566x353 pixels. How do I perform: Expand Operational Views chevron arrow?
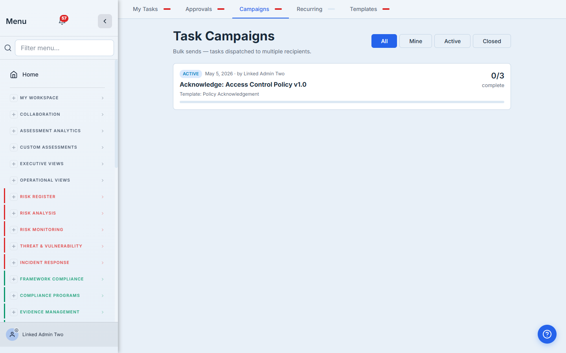click(103, 180)
